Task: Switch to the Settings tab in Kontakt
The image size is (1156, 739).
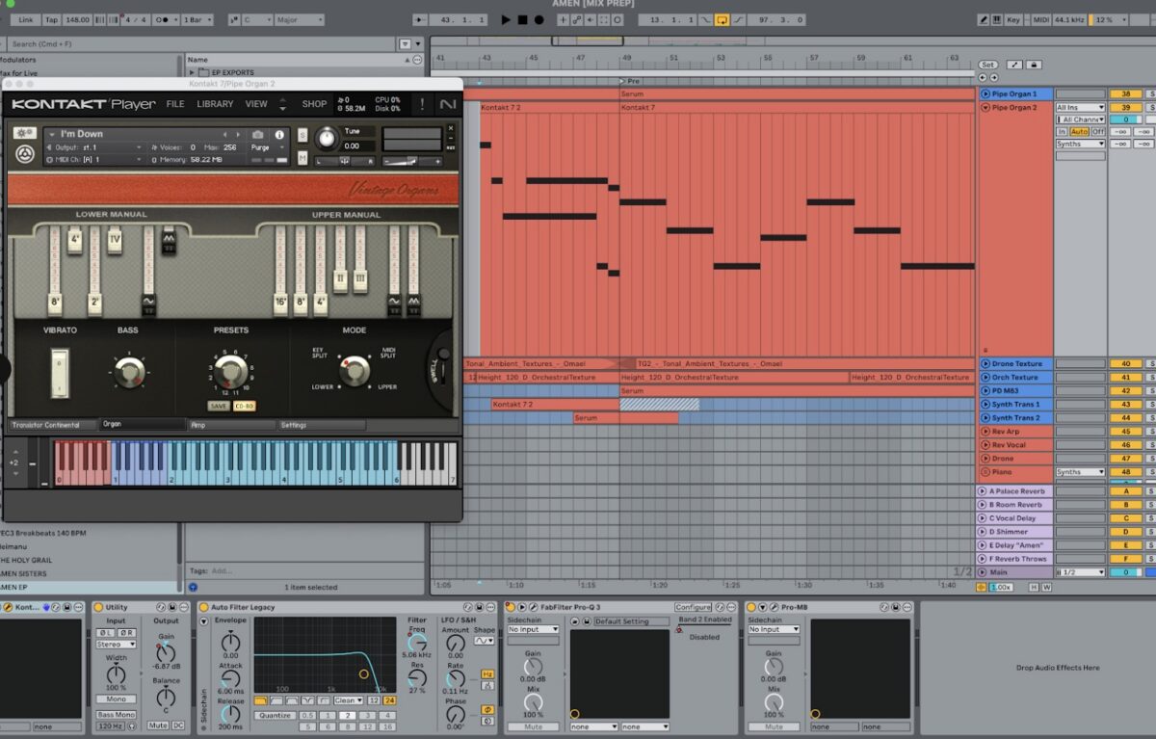Action: (x=321, y=425)
